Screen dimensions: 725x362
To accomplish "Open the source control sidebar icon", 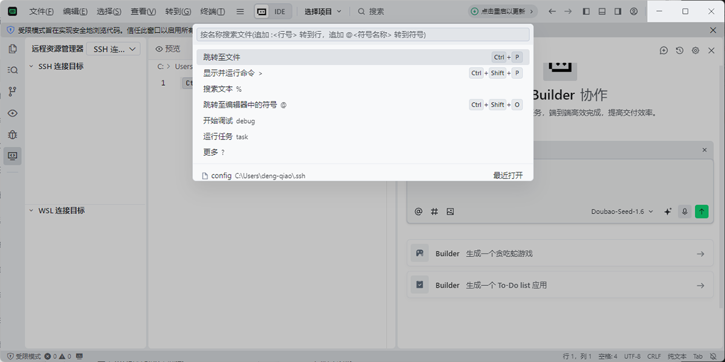I will tap(12, 92).
